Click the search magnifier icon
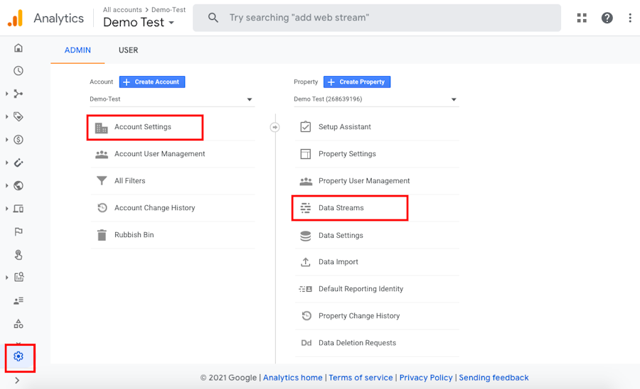Image resolution: width=640 pixels, height=389 pixels. point(213,18)
